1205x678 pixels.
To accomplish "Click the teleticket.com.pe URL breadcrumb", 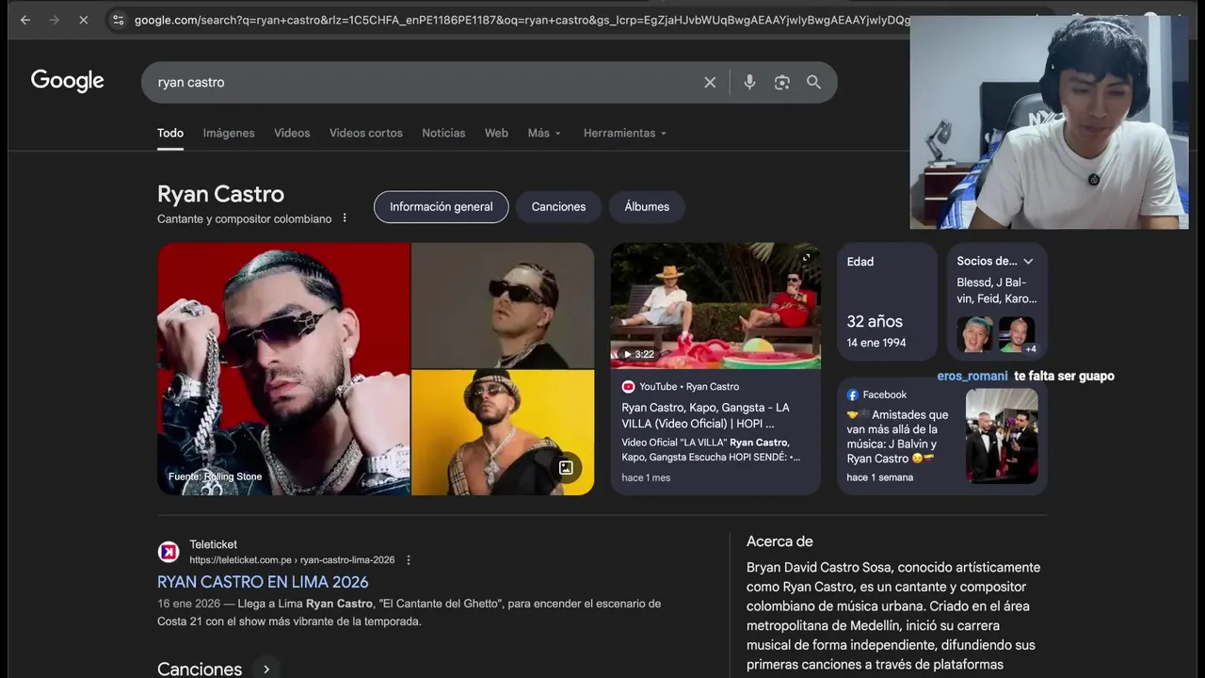I will click(292, 560).
